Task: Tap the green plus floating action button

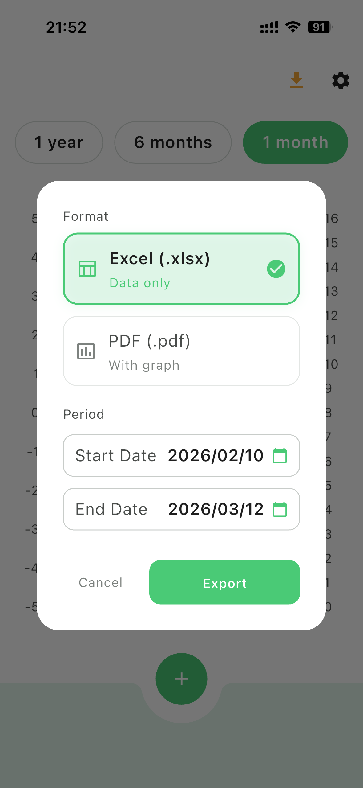Action: [181, 679]
